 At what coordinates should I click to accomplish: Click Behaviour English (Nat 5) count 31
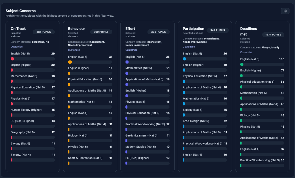tap(110, 57)
